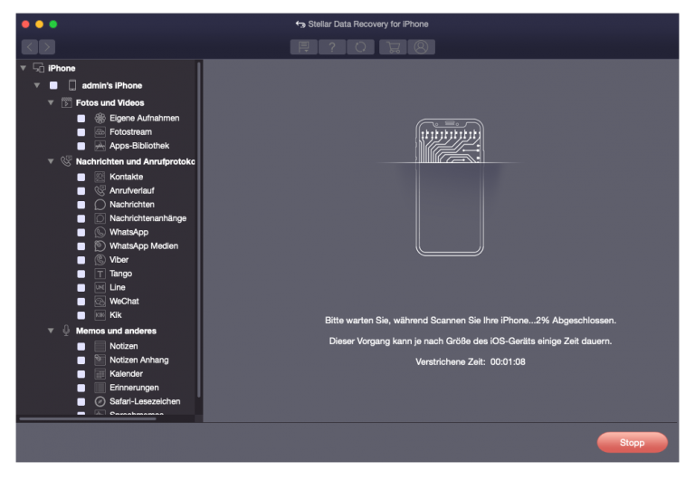695x481 pixels.
Task: Click the Nachrichtenanhänge icon
Action: [x=100, y=218]
